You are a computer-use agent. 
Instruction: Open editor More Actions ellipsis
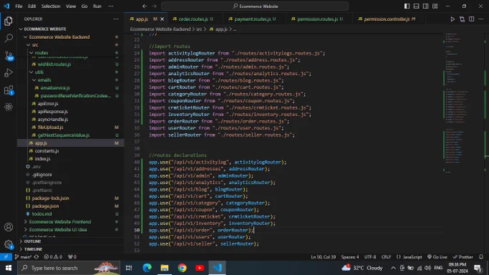pos(480,19)
